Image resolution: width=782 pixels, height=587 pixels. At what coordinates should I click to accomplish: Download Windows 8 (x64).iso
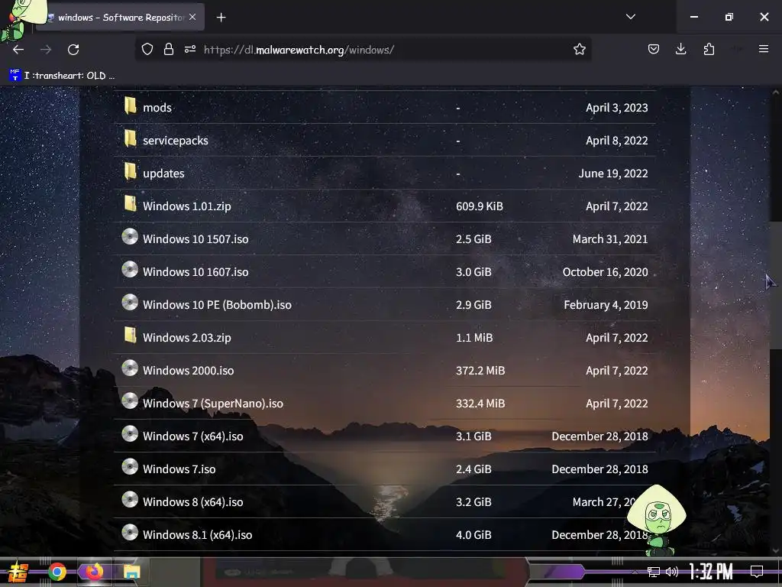tap(193, 502)
